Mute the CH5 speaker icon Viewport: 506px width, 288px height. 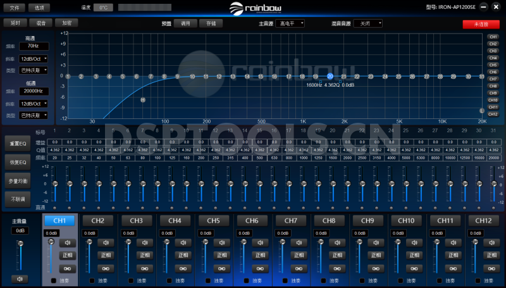[222, 243]
